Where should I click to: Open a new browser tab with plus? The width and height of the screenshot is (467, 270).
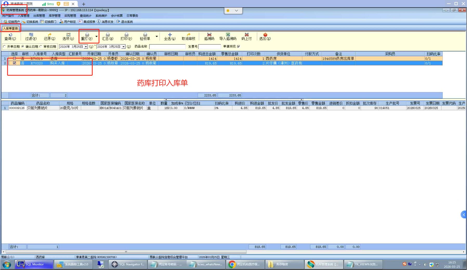point(83,4)
